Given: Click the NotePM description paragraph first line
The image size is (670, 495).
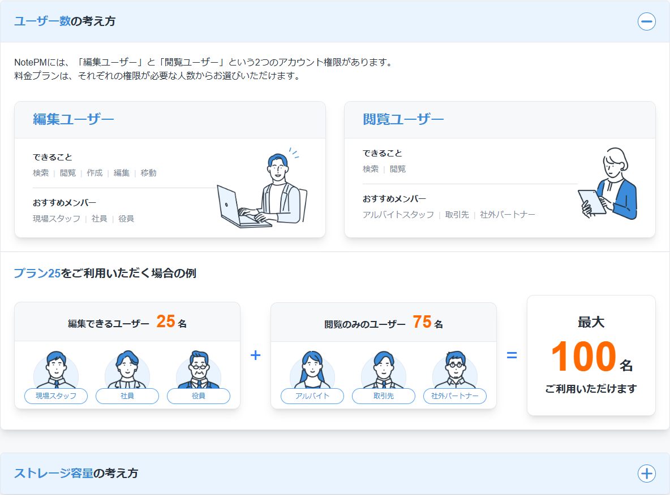Looking at the screenshot, I should [x=203, y=62].
